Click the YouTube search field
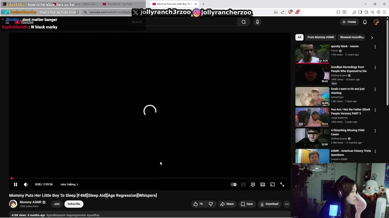The height and width of the screenshot is (218, 389). click(183, 22)
